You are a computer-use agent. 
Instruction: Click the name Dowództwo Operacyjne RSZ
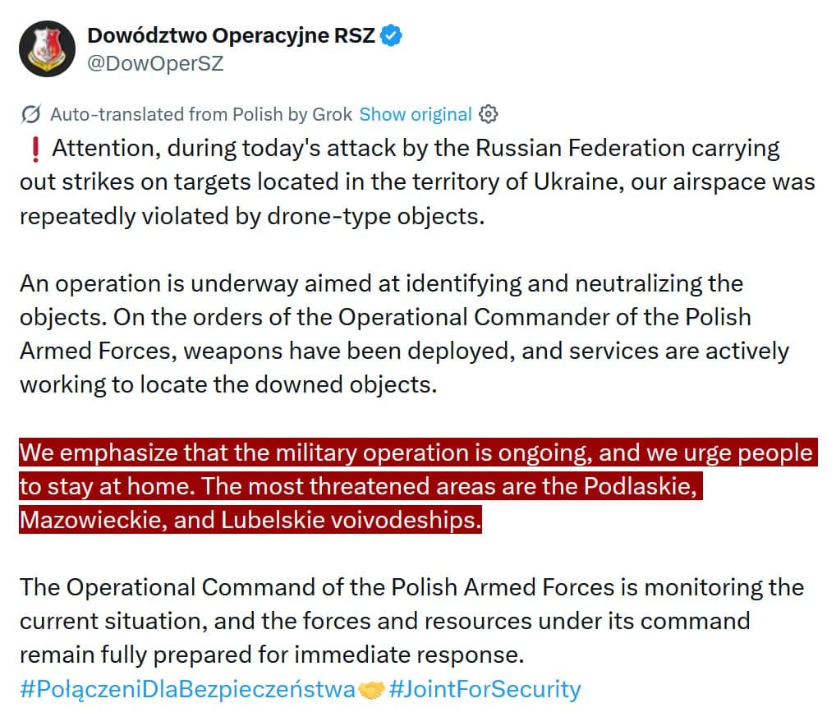[x=230, y=34]
